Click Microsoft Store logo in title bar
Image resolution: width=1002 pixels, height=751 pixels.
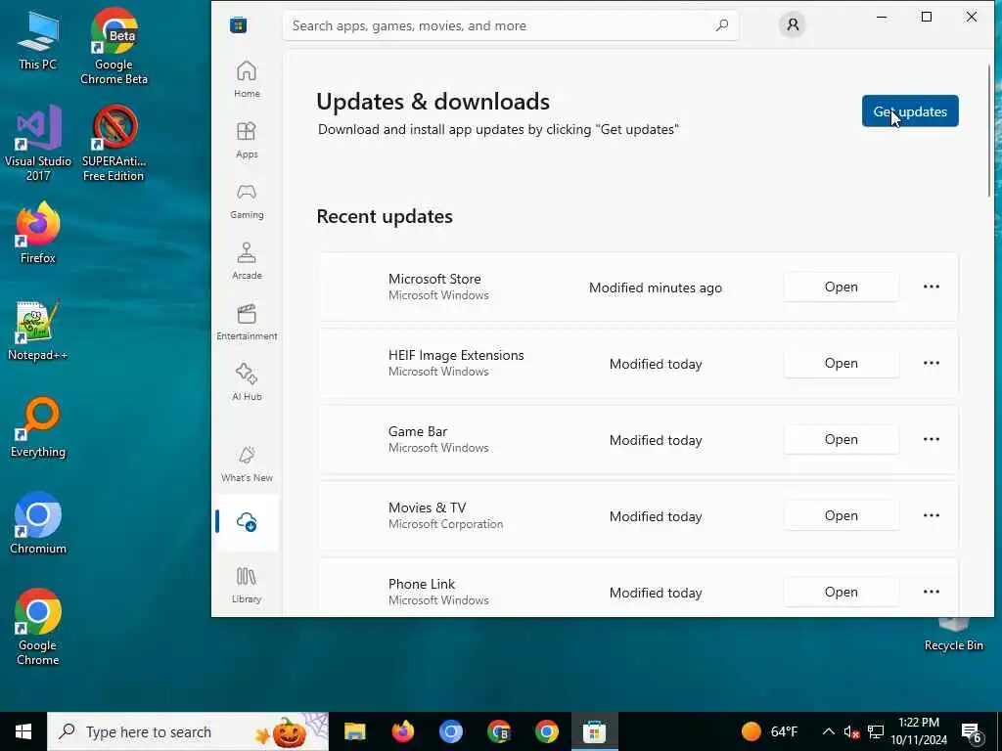(239, 25)
